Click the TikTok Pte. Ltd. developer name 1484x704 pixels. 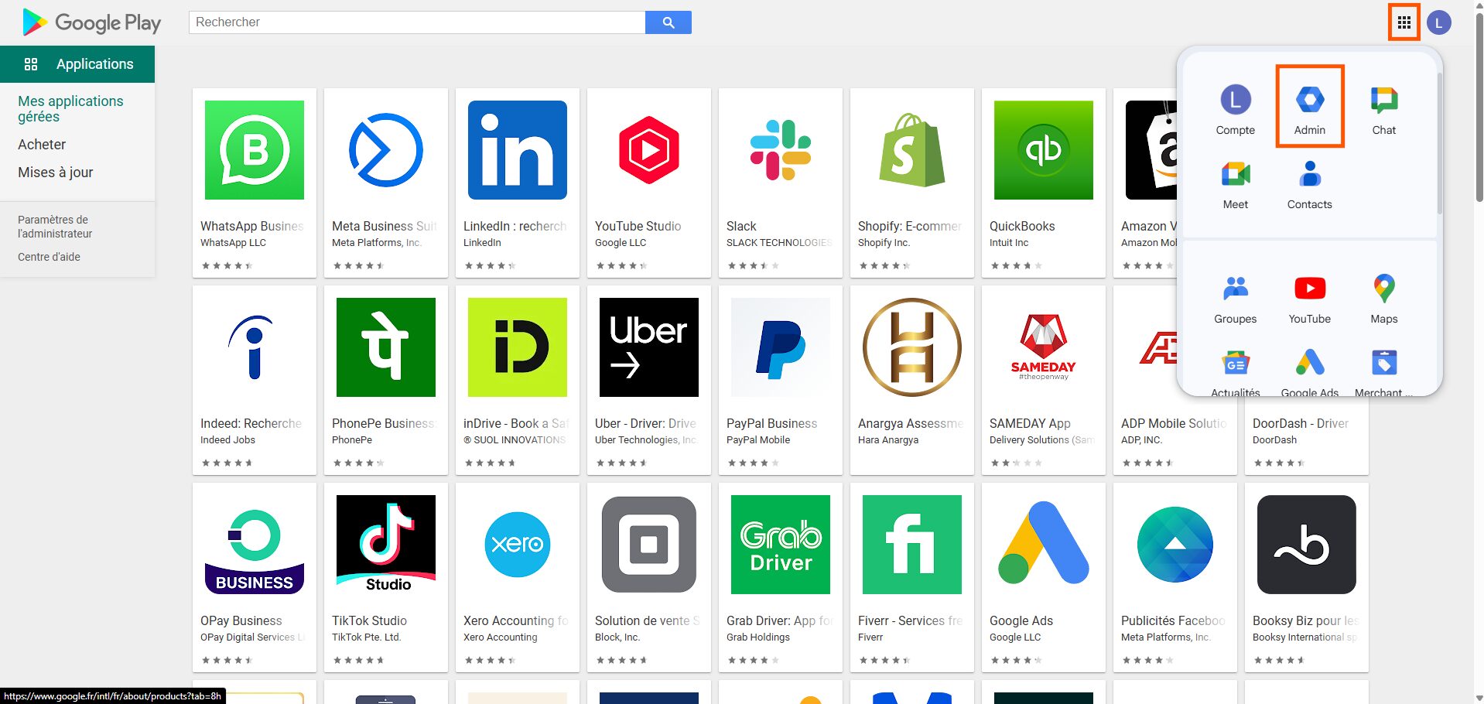click(x=367, y=637)
